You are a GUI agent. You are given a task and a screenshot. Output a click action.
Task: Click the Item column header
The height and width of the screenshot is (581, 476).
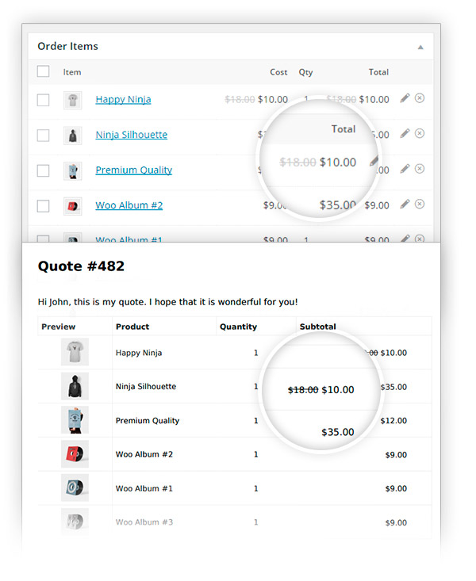point(72,72)
